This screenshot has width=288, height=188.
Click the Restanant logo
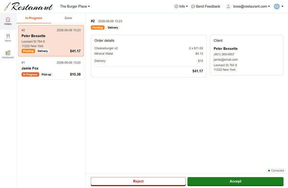[29, 7]
